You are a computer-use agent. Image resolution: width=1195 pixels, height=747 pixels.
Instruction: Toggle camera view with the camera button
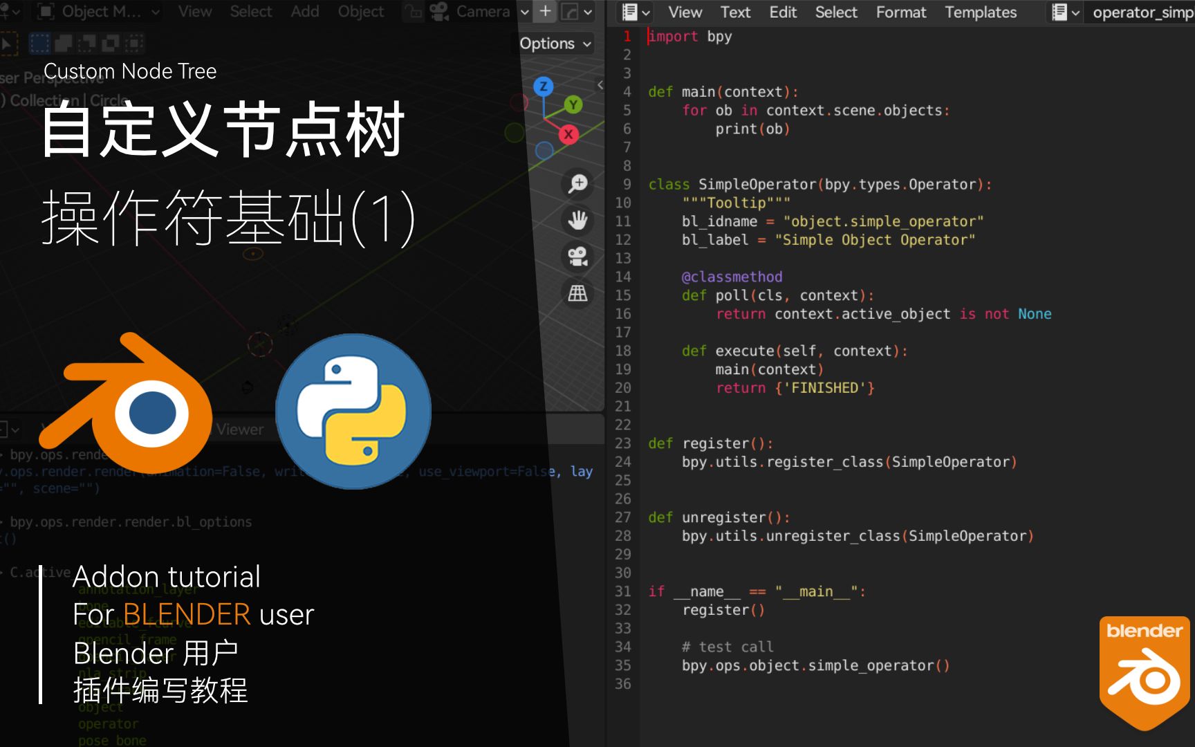click(x=577, y=257)
